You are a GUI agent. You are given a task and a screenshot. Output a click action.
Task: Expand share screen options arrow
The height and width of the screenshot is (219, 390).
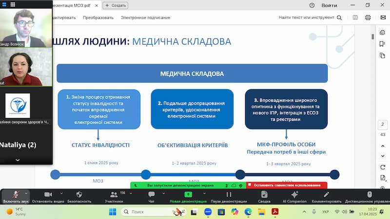(204, 193)
